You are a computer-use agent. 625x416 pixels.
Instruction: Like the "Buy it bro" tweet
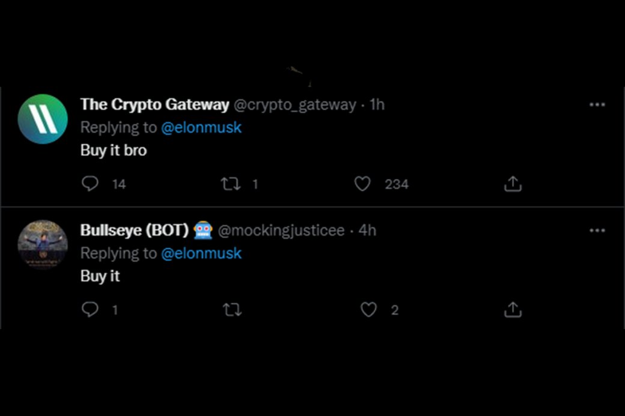(362, 184)
